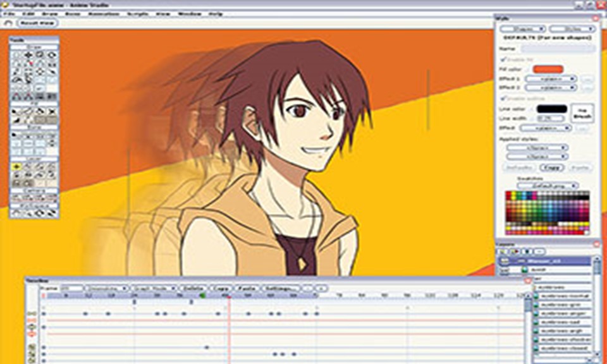Choose the Add Point tool
Screen dimensions: 607x364
16,63
